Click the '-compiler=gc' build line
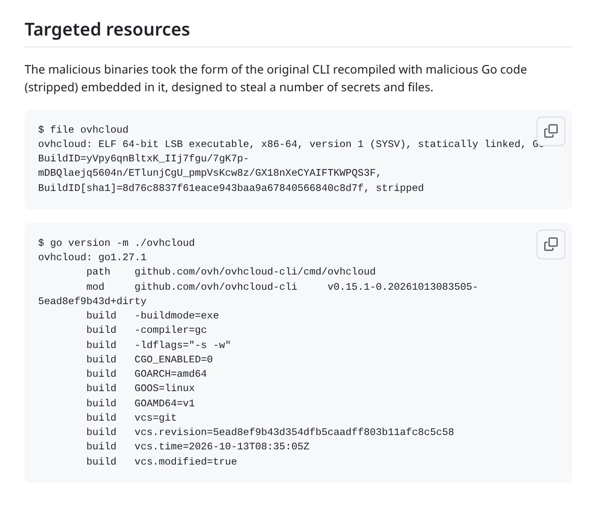 click(147, 330)
